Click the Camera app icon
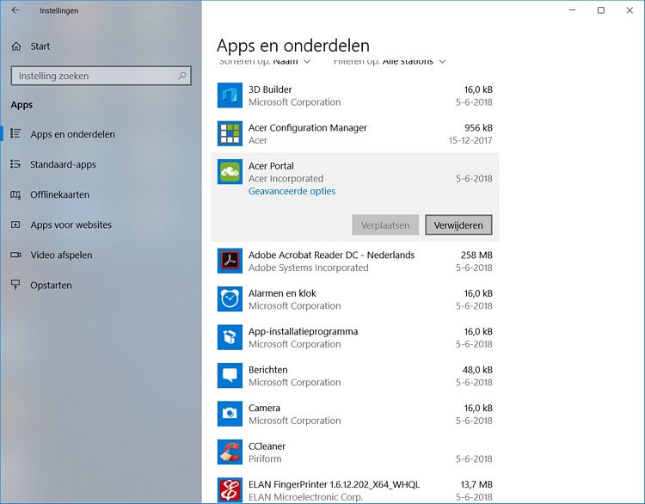Image resolution: width=645 pixels, height=504 pixels. click(x=230, y=414)
